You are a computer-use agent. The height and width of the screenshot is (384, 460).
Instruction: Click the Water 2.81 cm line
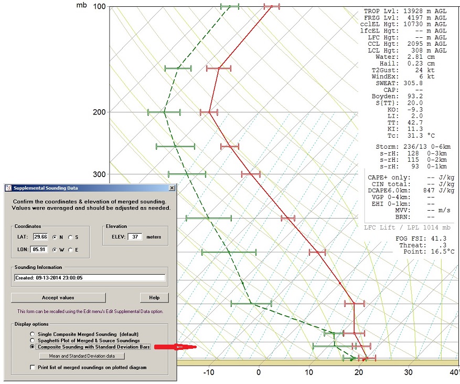tap(405, 57)
